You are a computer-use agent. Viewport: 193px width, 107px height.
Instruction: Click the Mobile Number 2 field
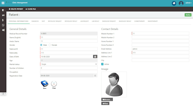click(161, 37)
